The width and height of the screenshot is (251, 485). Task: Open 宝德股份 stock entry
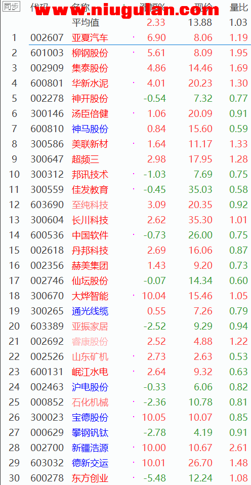(90, 417)
